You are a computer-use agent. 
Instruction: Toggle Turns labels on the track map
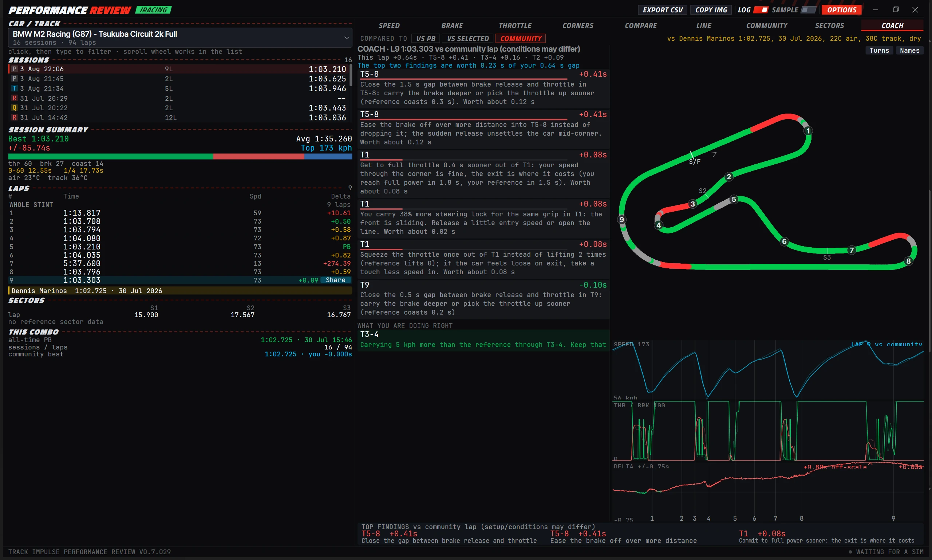(x=879, y=51)
